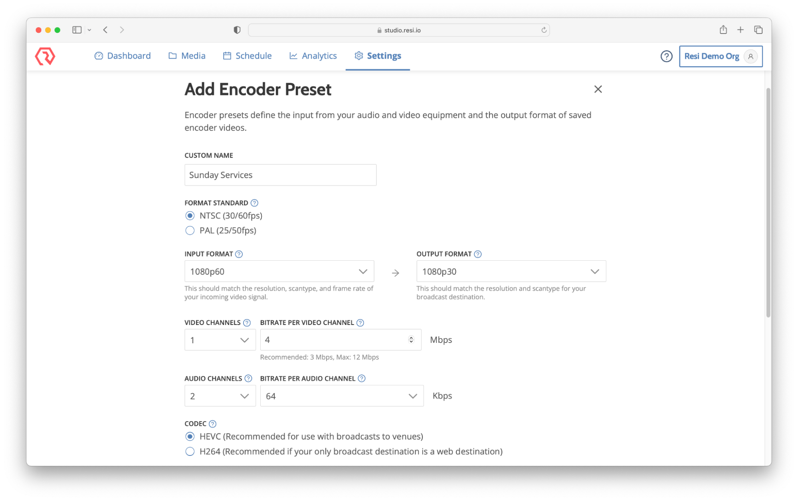Image resolution: width=798 pixels, height=501 pixels.
Task: Go to the Dashboard tab
Action: (123, 56)
